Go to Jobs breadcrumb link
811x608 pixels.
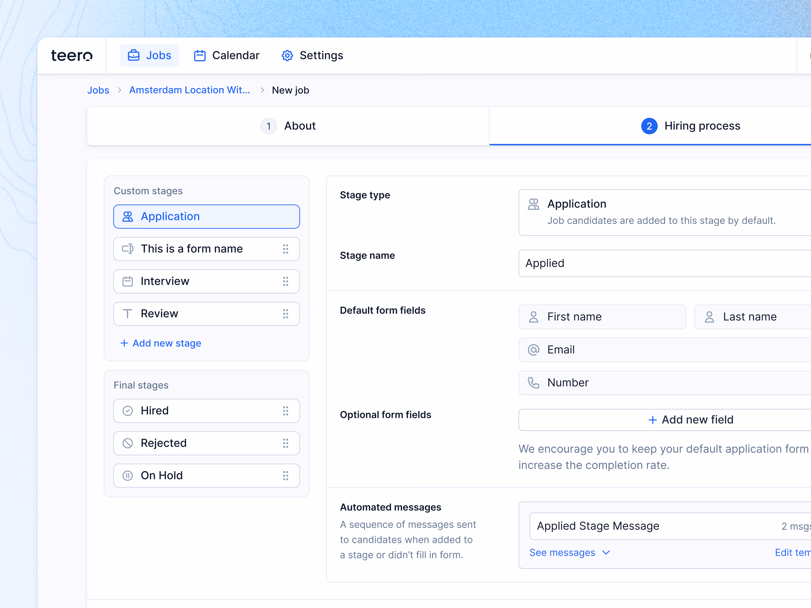tap(98, 90)
